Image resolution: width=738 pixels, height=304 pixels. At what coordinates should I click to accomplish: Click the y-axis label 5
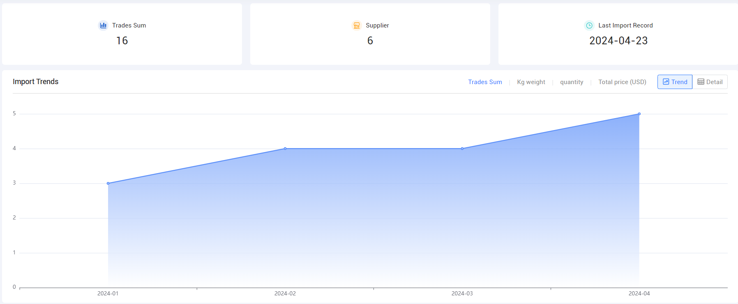tap(14, 113)
